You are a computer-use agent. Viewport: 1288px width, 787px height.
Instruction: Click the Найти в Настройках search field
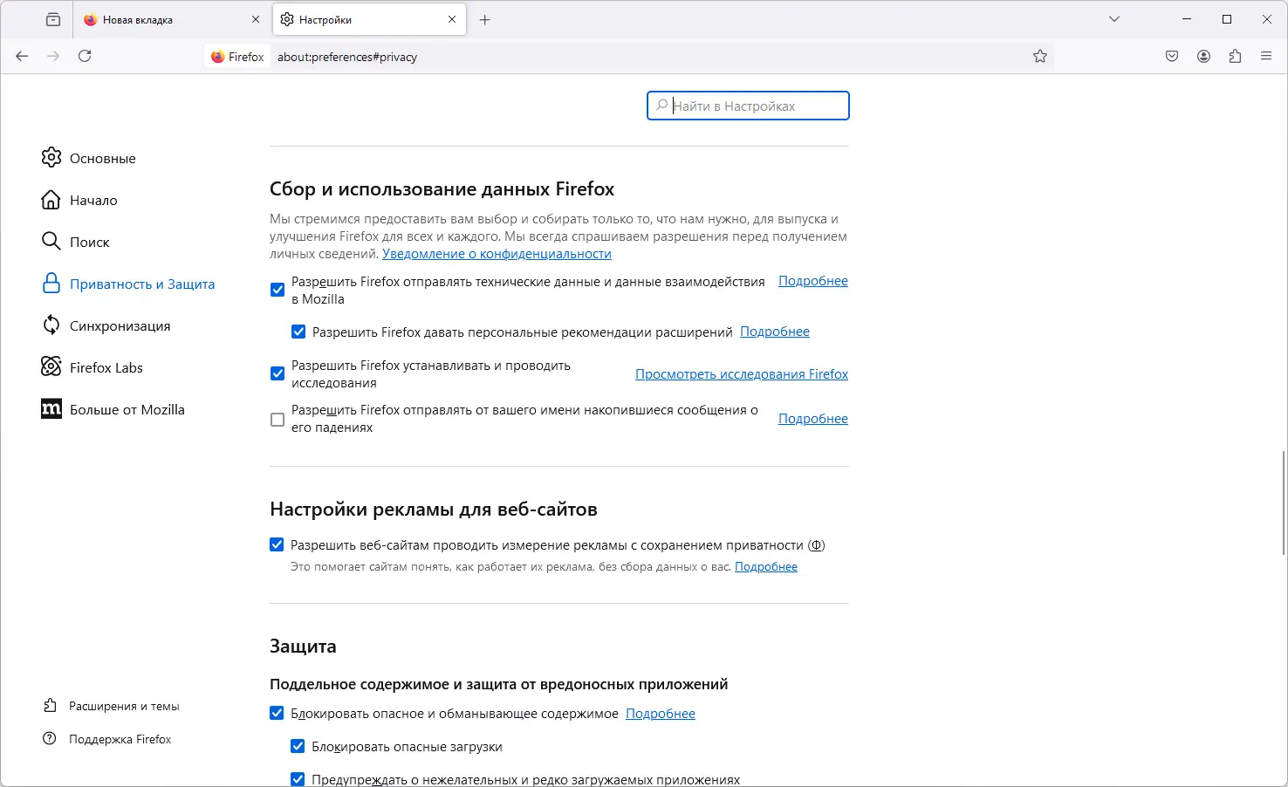coord(748,106)
